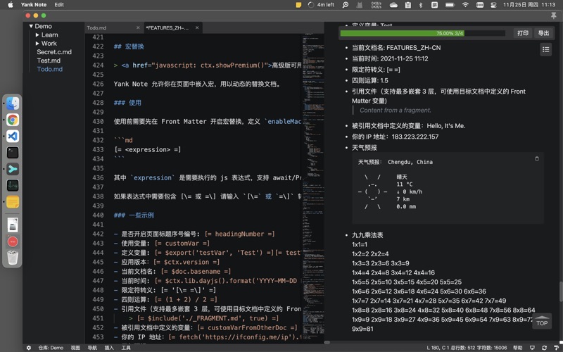Screen dimensions: 563x352
Task: Click the 导出 export button
Action: (x=543, y=33)
